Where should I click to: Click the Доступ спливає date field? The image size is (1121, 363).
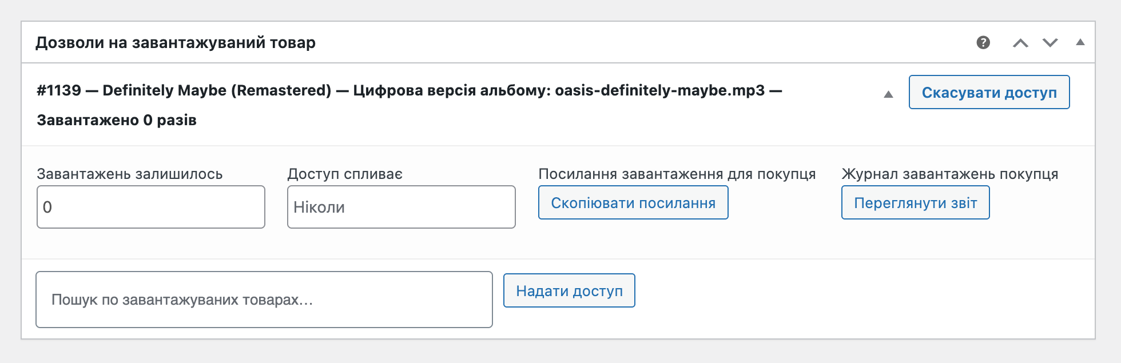pos(402,207)
